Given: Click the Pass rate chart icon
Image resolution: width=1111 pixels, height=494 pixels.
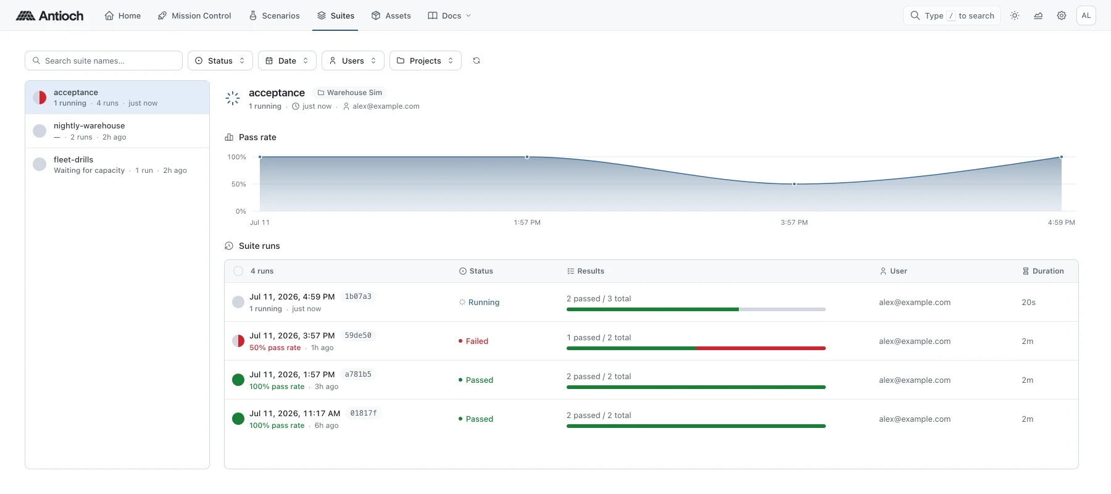Looking at the screenshot, I should [x=229, y=137].
